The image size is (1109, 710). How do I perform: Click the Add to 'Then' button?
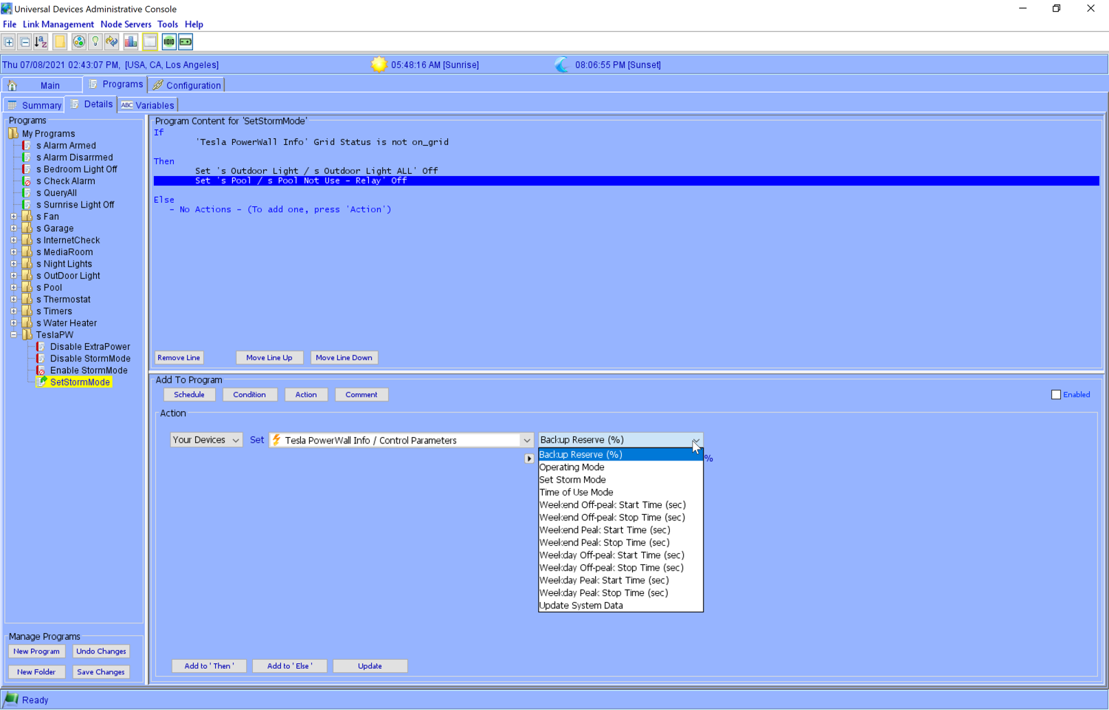[x=209, y=666]
